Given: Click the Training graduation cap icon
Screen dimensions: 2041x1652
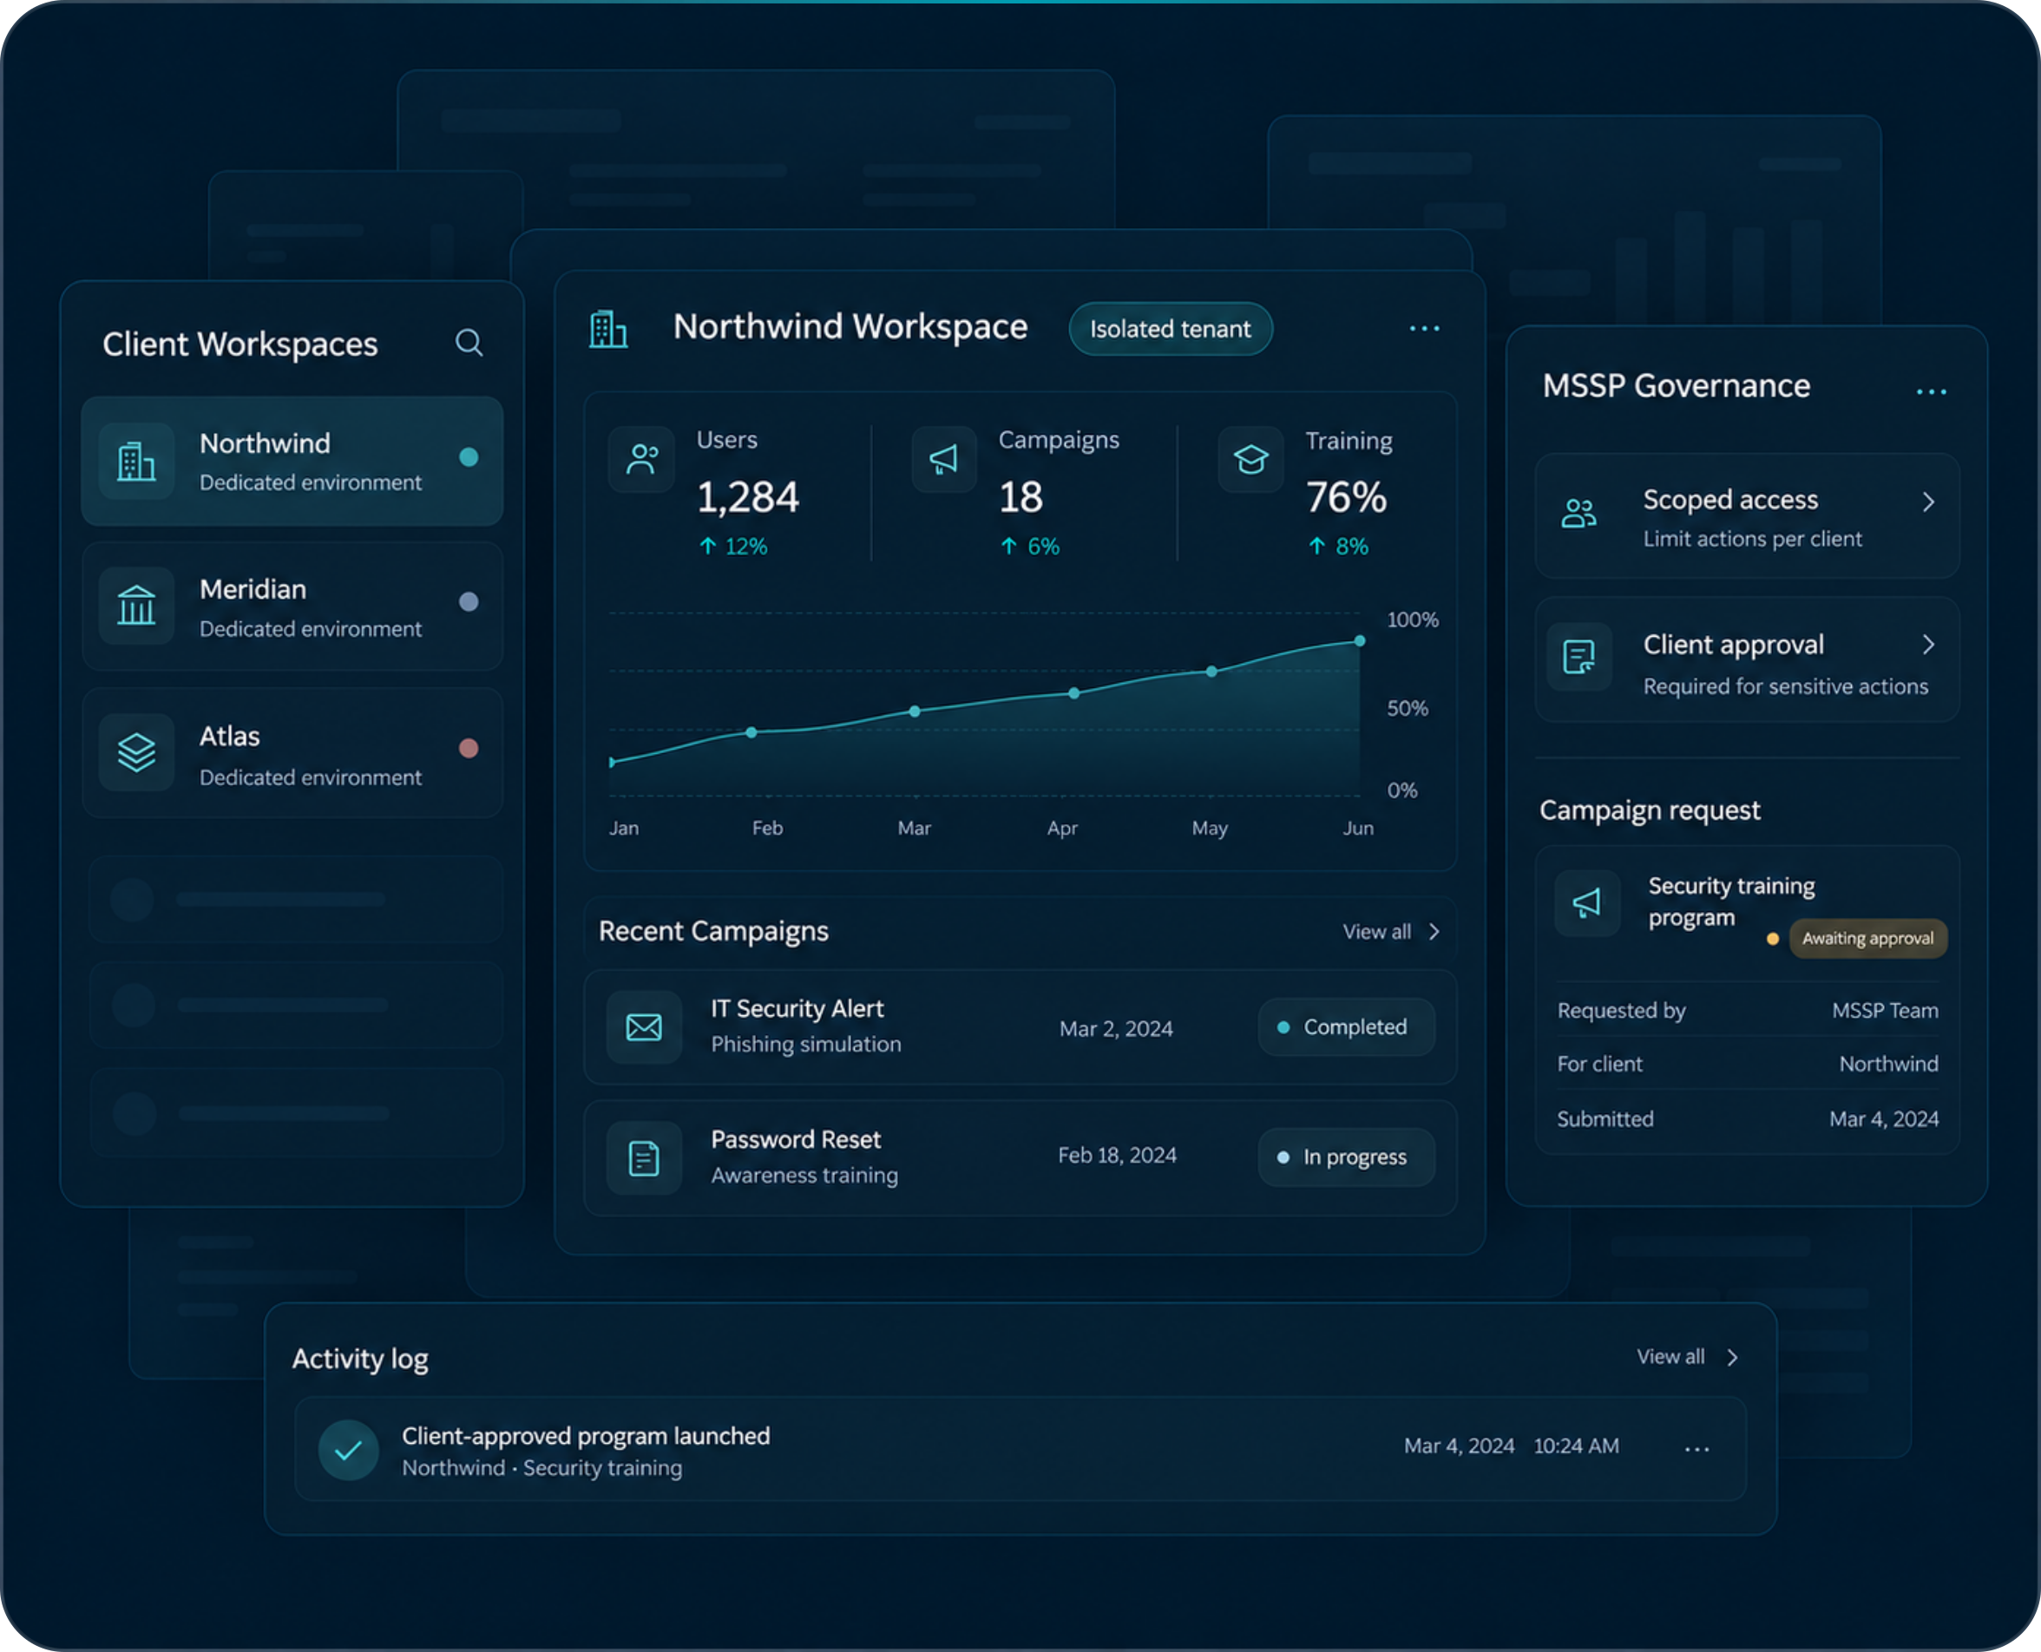Looking at the screenshot, I should [x=1250, y=460].
